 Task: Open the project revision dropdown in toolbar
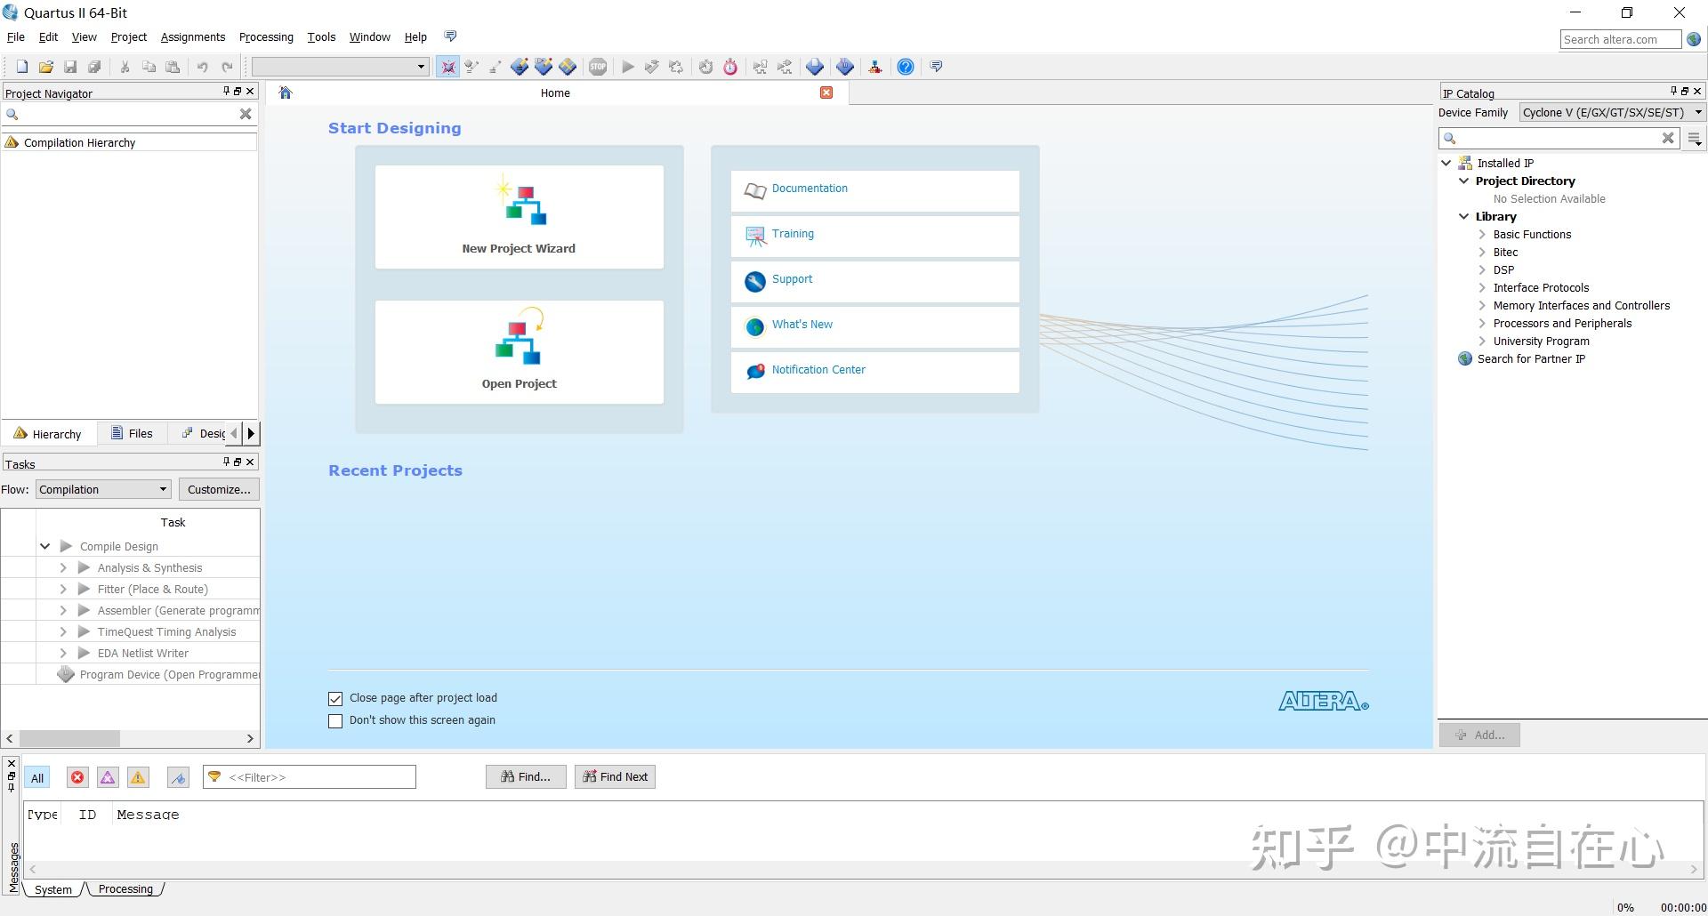[341, 67]
